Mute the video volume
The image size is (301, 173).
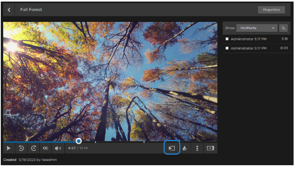click(58, 148)
